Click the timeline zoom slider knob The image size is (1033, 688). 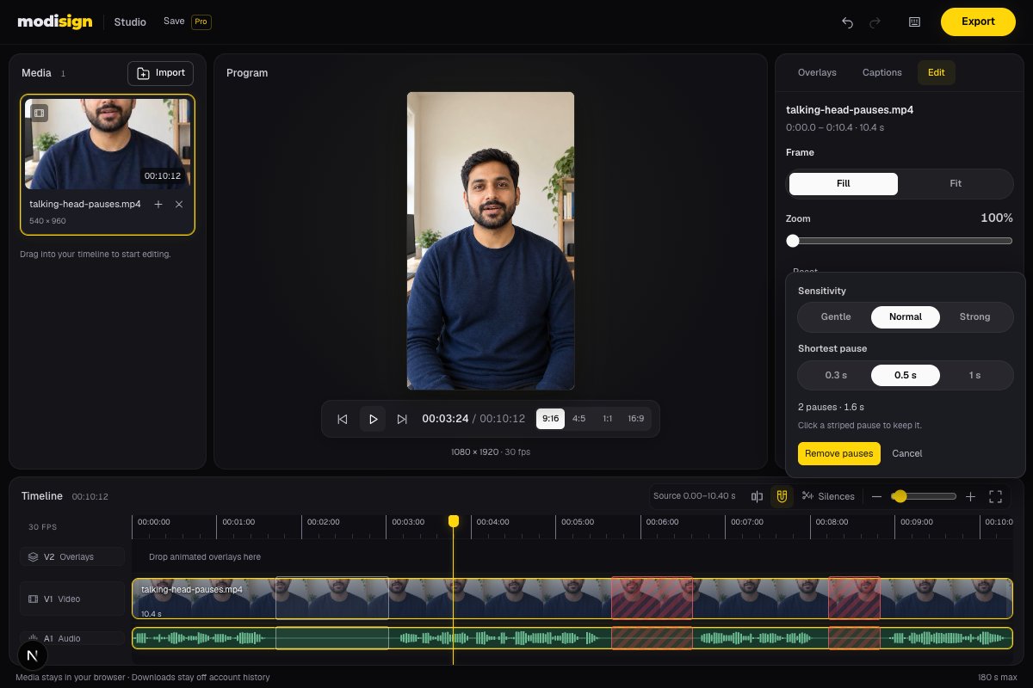click(900, 496)
